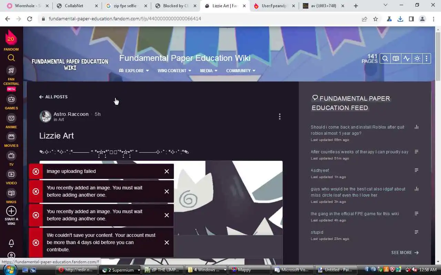Open 'Untitled - Paint' taskbar button

(x=336, y=270)
